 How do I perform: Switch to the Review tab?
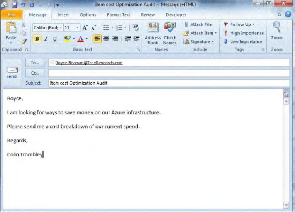pos(148,15)
